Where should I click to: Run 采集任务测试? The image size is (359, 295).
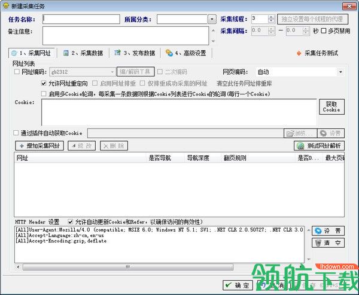coord(317,53)
